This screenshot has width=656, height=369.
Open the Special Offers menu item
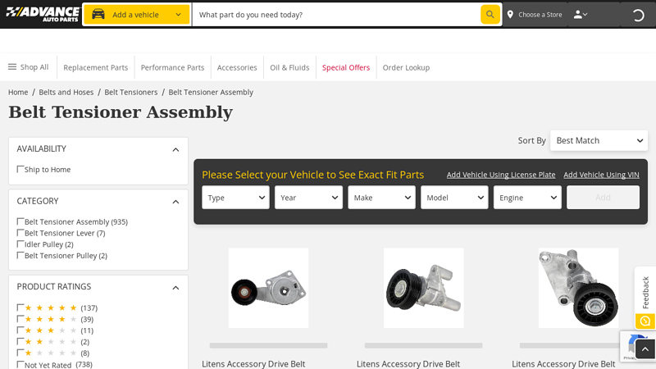(346, 67)
